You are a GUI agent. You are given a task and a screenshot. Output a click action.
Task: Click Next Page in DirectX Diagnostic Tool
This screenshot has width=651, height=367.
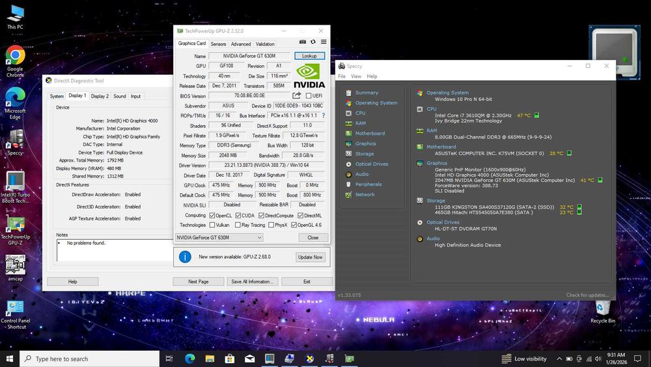point(199,282)
